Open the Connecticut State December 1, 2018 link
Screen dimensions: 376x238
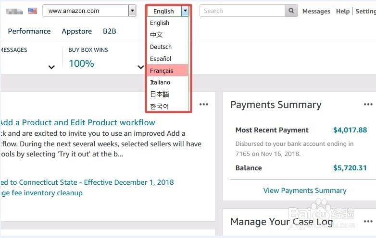pyautogui.click(x=87, y=182)
